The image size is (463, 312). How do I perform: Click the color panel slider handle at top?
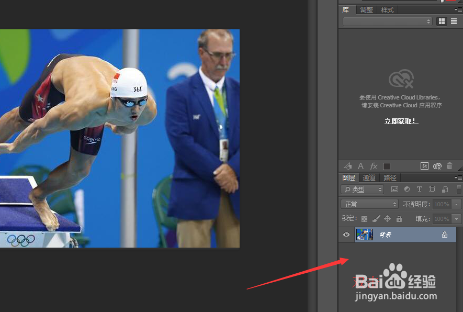[442, 1]
